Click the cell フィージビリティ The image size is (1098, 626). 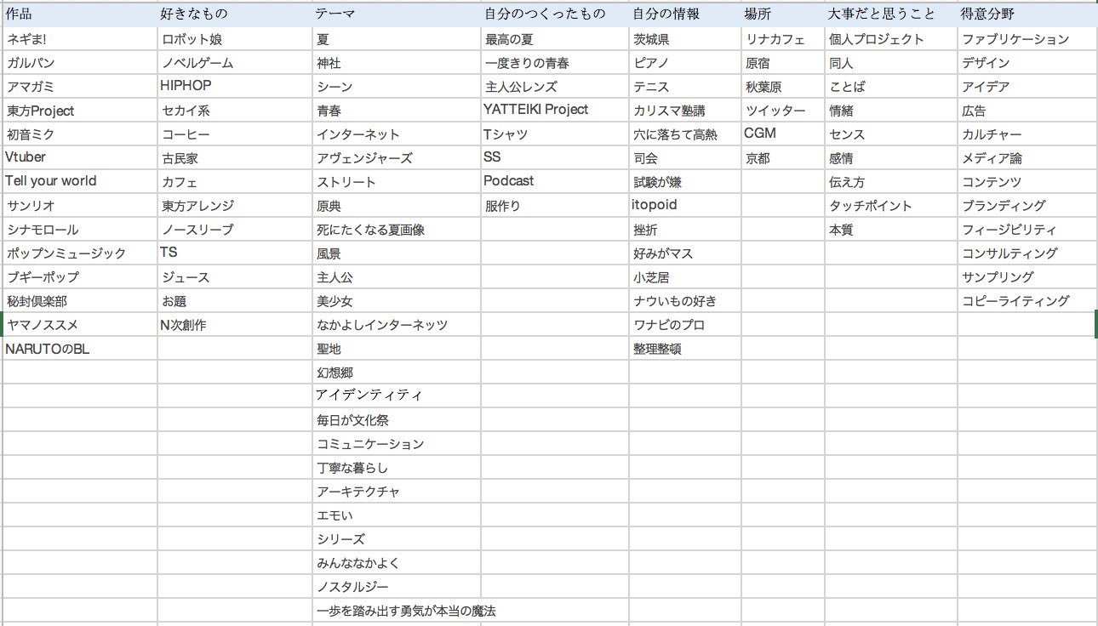pos(1027,230)
